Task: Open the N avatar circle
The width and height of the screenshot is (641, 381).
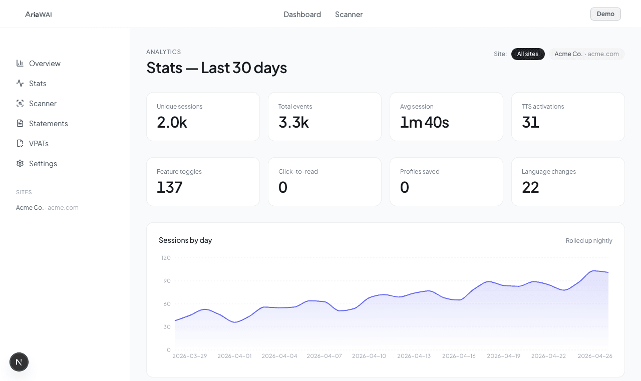Action: point(19,361)
